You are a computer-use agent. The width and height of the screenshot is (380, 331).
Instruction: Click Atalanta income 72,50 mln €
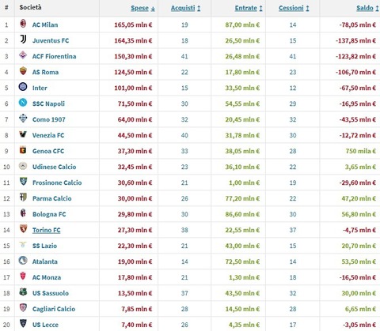[242, 261]
